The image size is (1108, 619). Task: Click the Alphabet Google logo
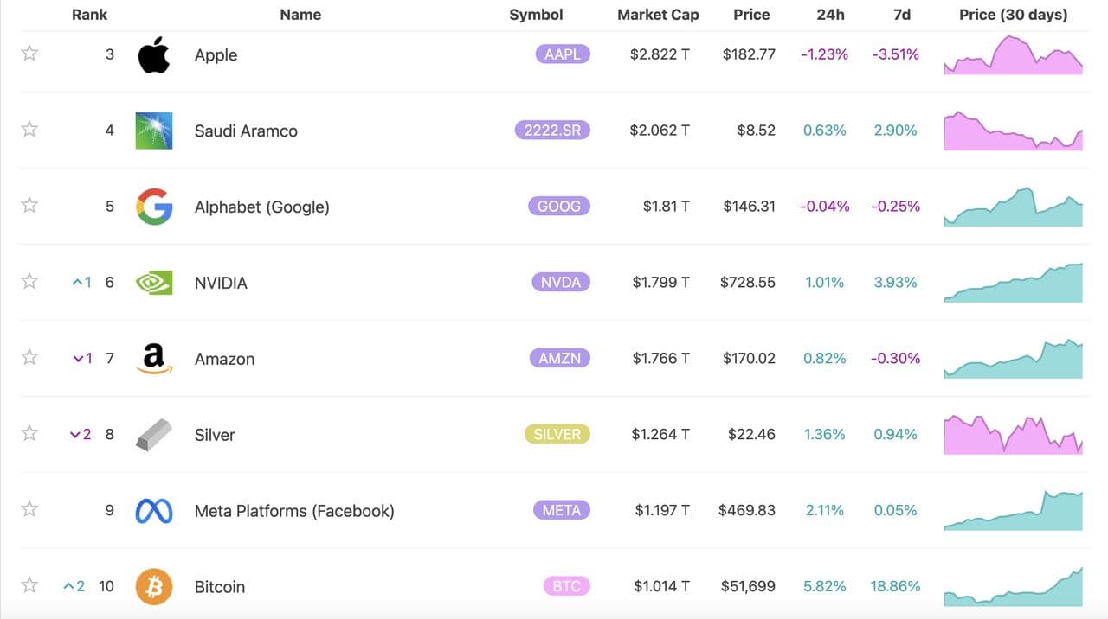click(x=154, y=207)
